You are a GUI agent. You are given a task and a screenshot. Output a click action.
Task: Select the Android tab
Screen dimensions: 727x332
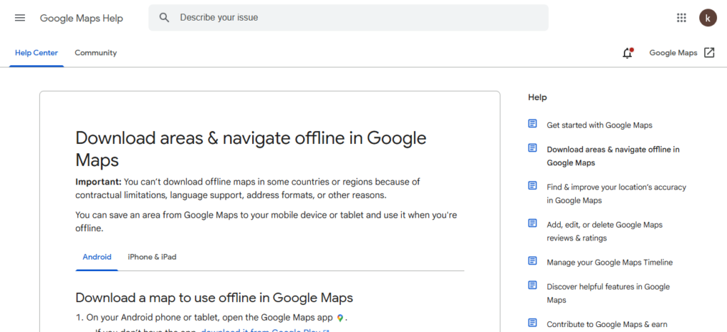pos(97,257)
